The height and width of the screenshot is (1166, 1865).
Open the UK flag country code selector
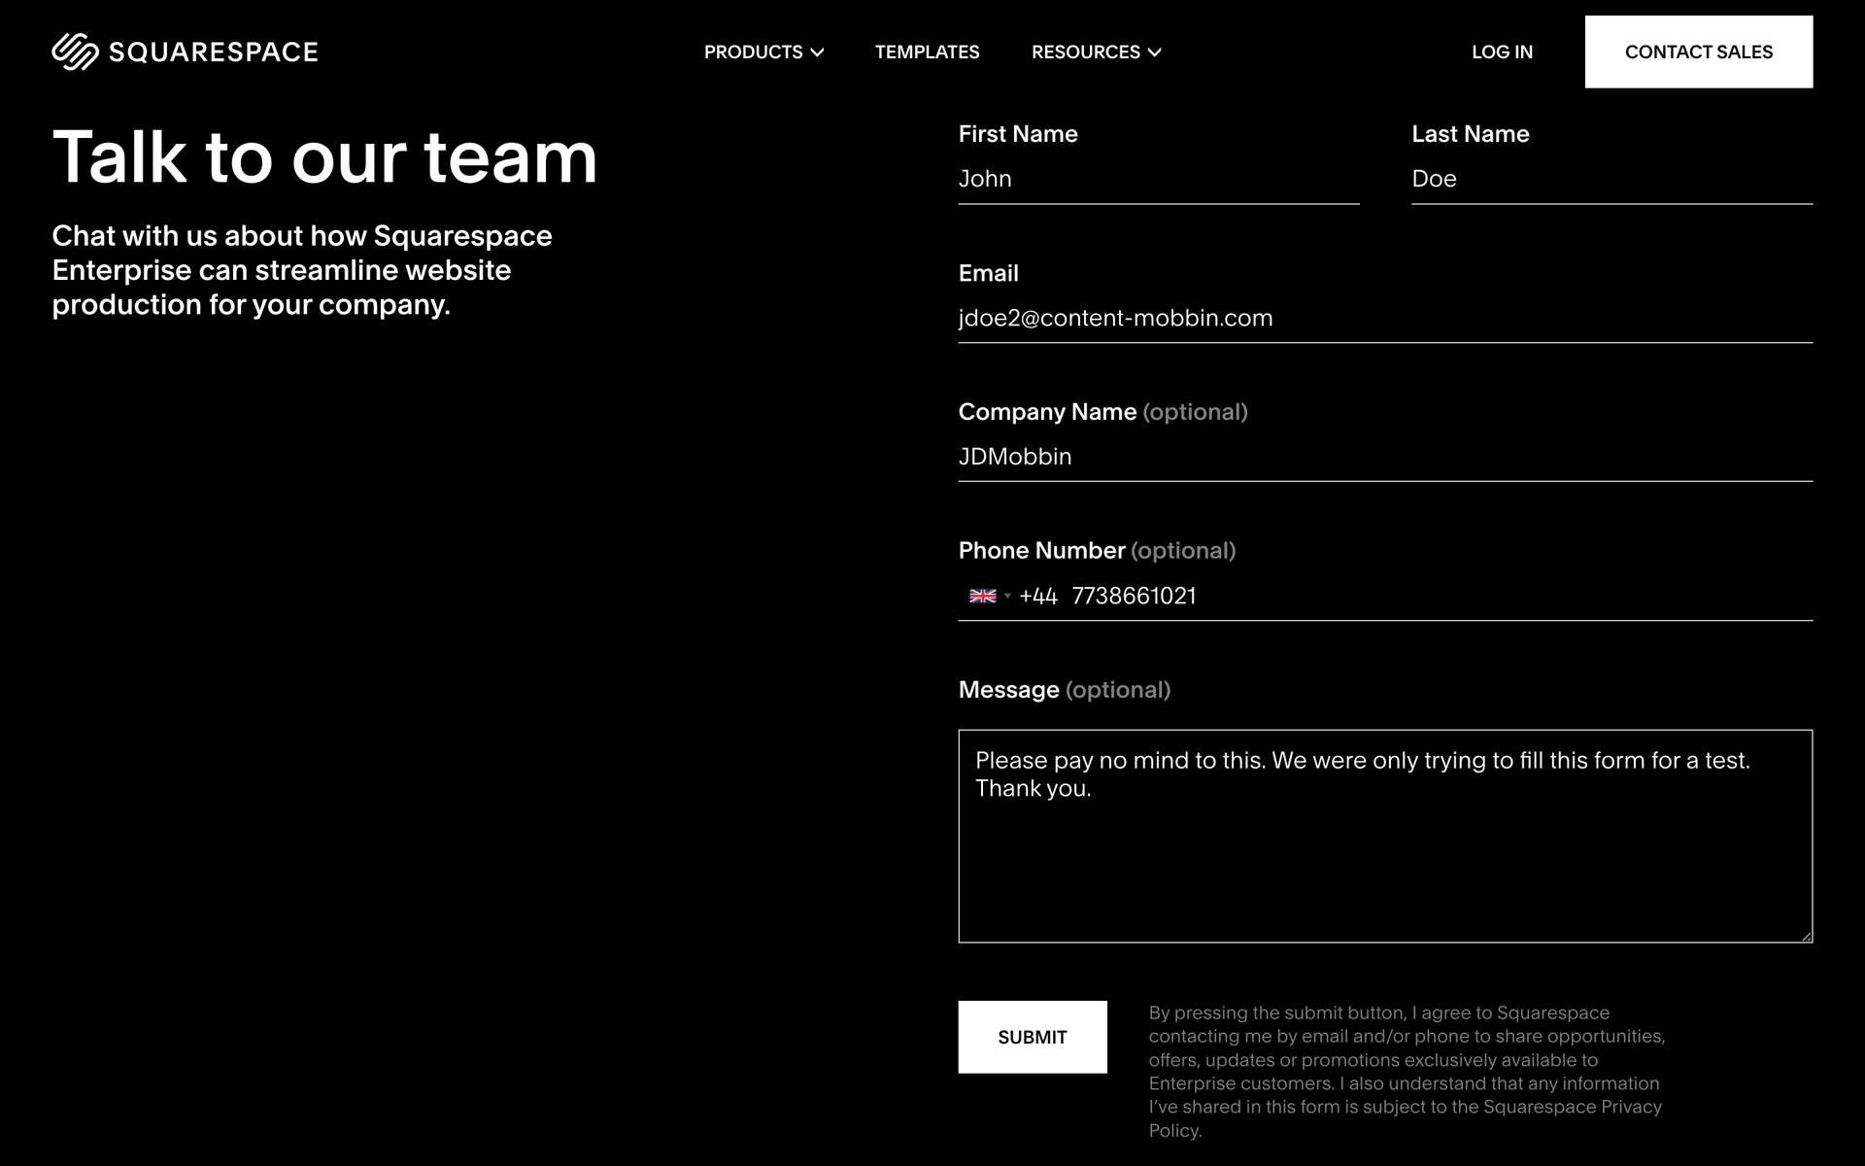click(990, 596)
